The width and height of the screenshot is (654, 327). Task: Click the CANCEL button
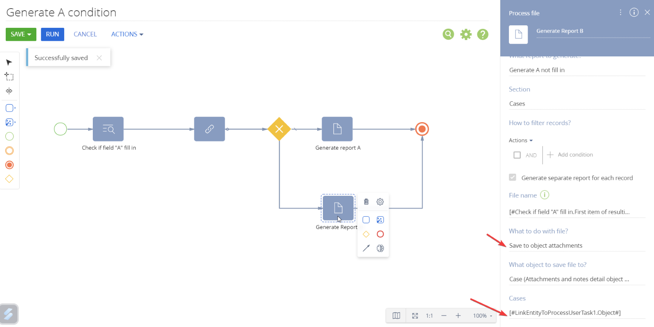[x=85, y=34]
